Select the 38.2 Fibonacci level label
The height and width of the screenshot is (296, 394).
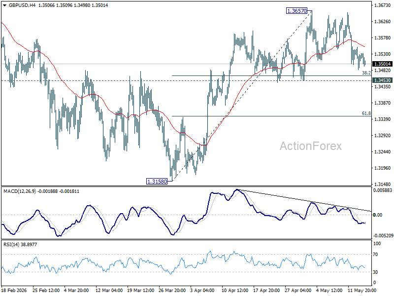pyautogui.click(x=366, y=73)
